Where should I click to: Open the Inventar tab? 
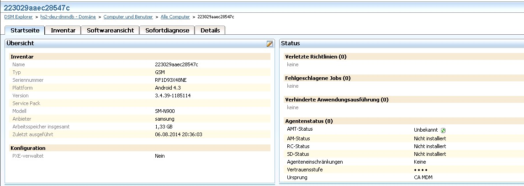click(63, 30)
